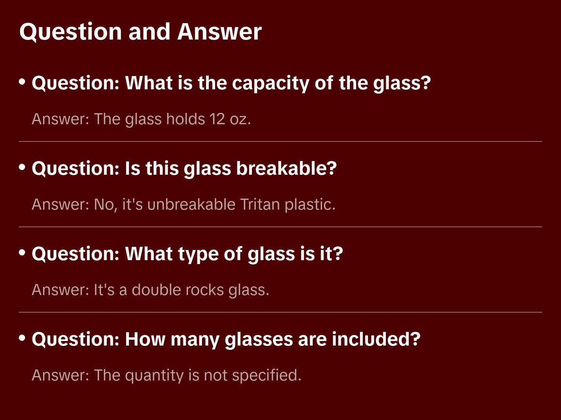Click the divider below the double rocks answer

280,312
